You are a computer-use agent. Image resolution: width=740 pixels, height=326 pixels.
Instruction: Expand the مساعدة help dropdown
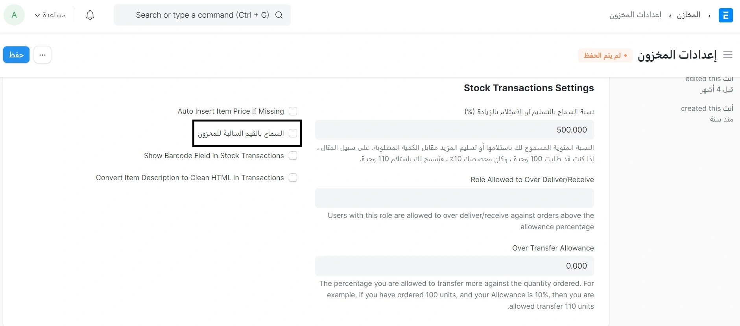pos(50,15)
